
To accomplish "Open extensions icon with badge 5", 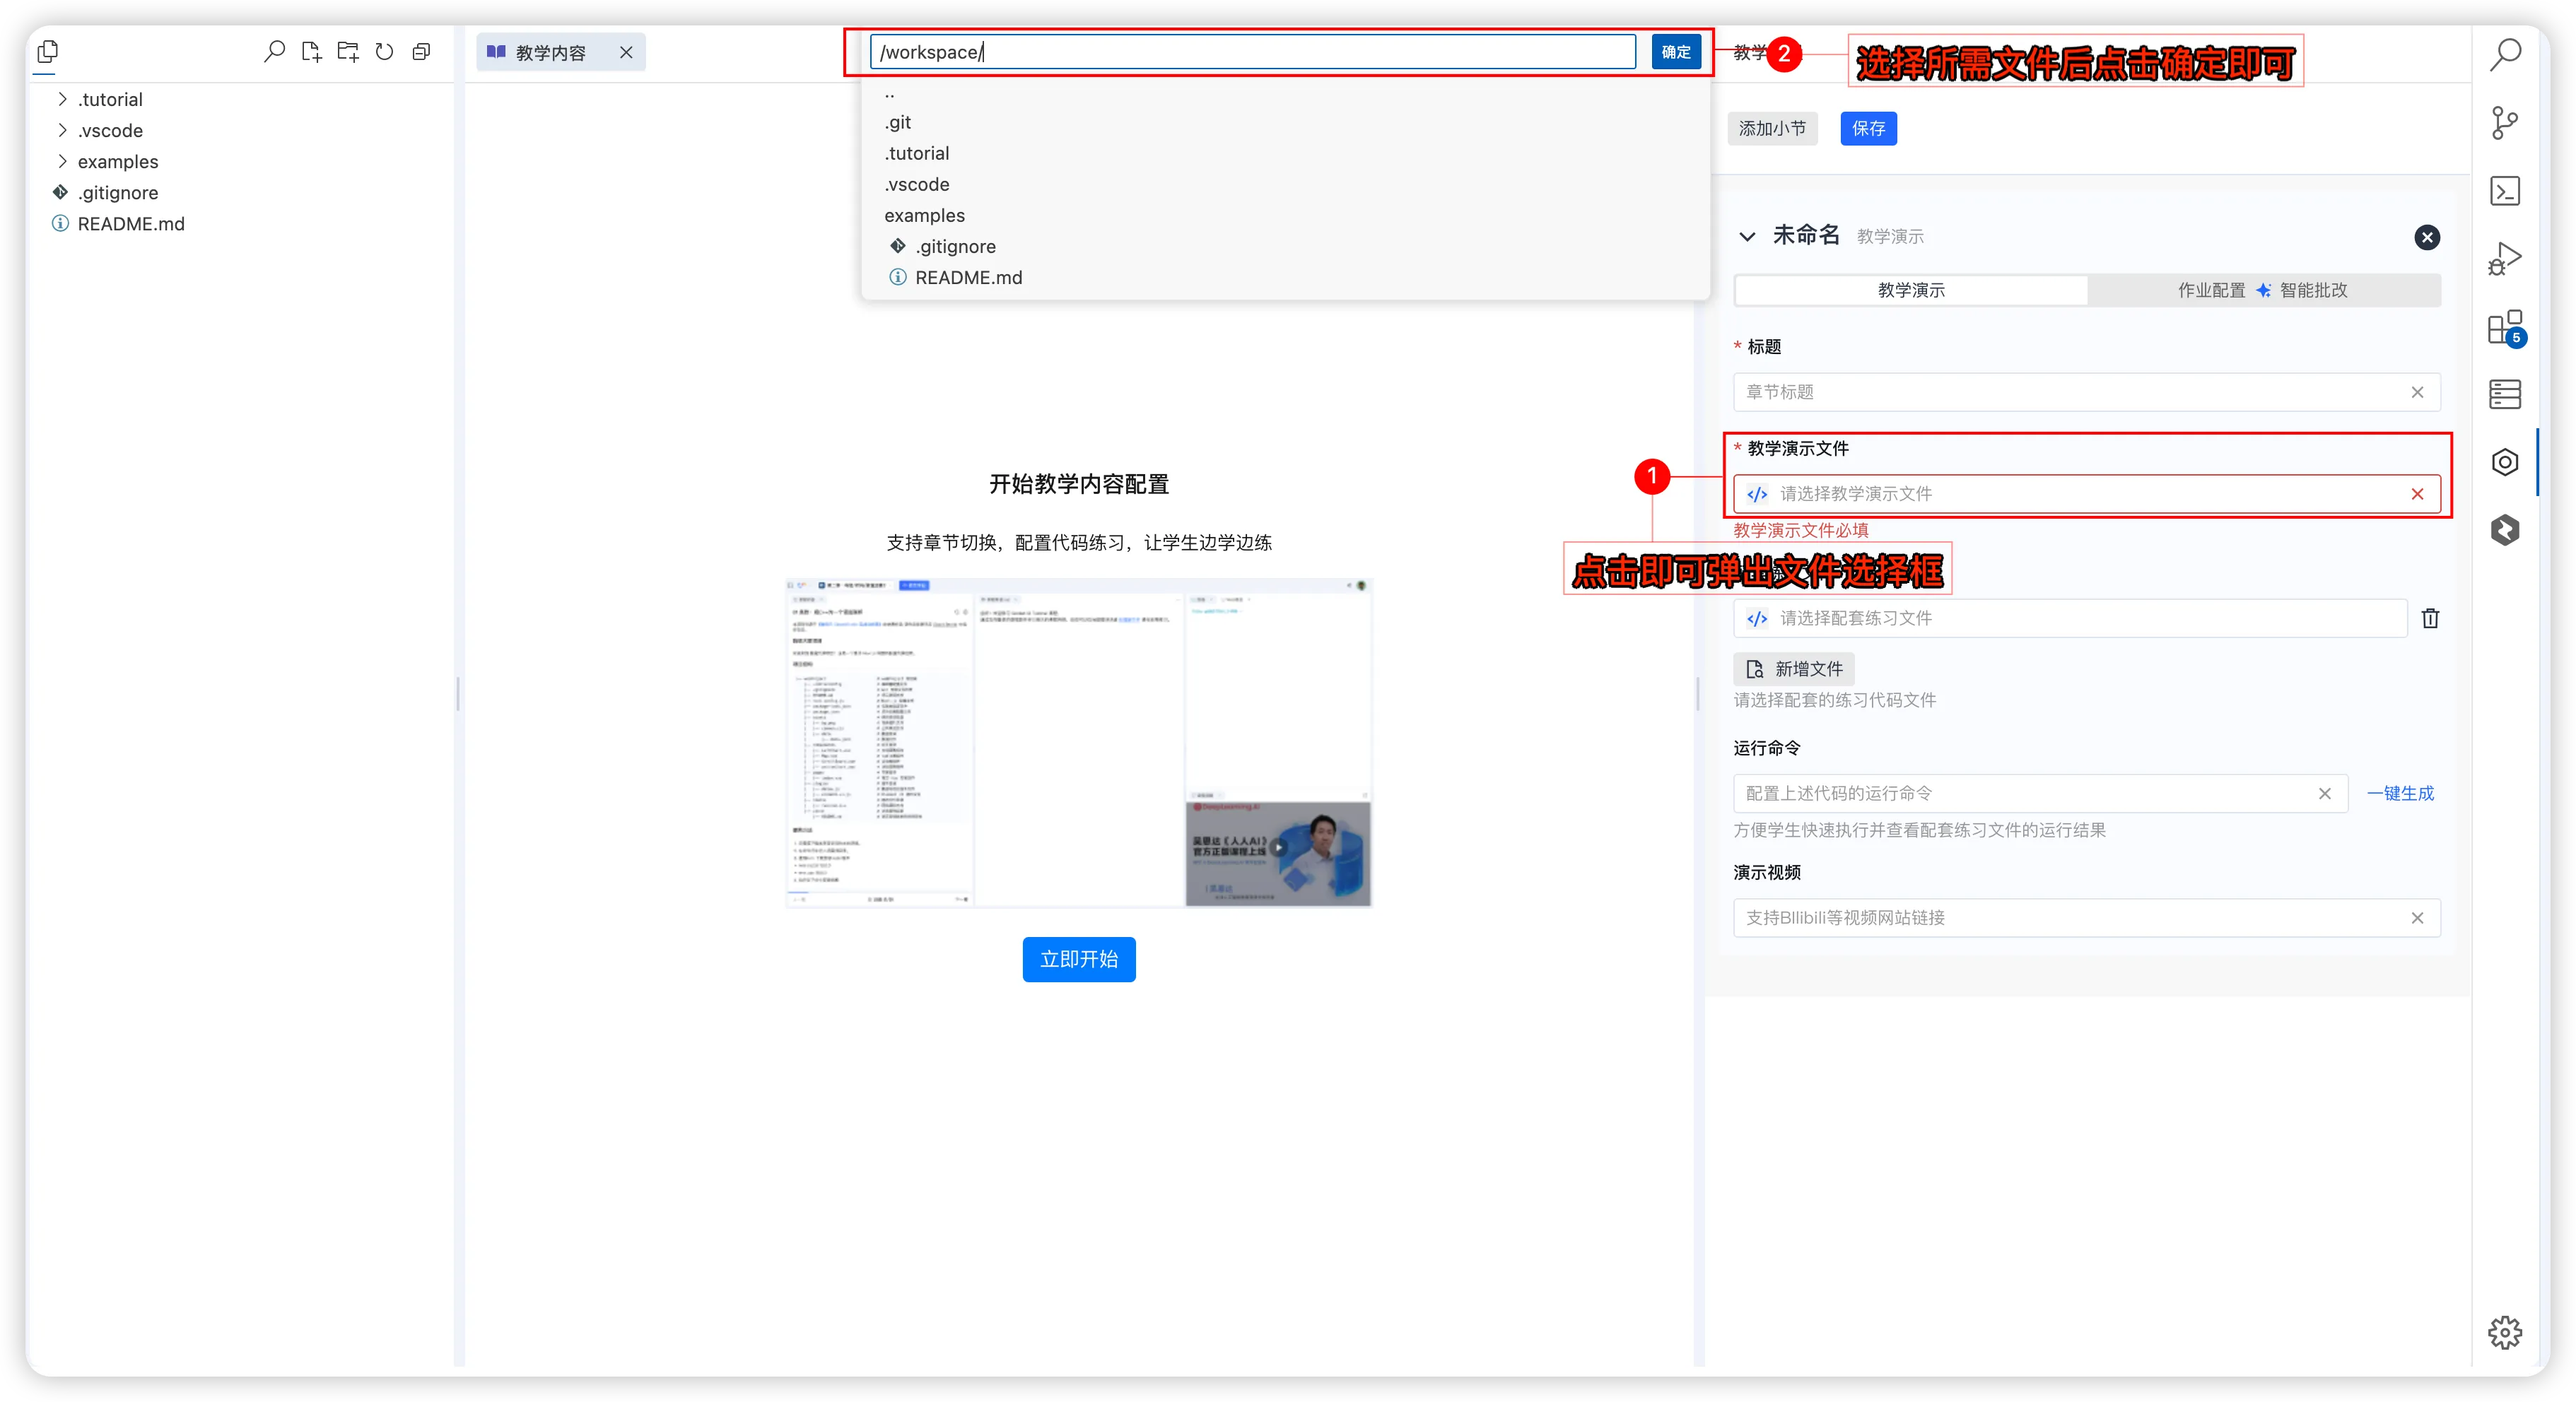I will (x=2504, y=326).
